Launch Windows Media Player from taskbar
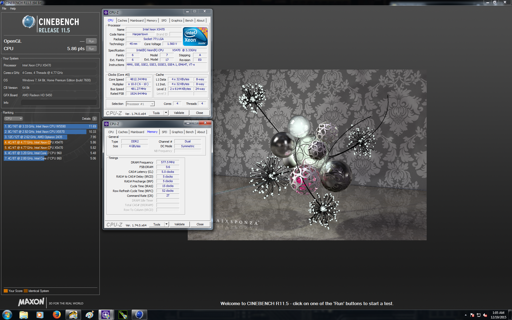 40,315
